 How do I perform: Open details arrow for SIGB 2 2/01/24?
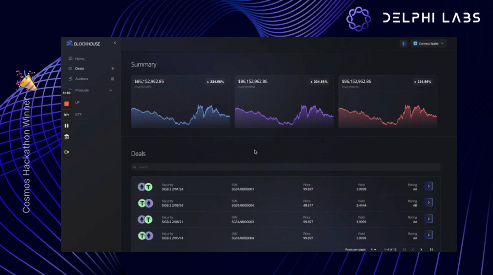[x=428, y=186]
